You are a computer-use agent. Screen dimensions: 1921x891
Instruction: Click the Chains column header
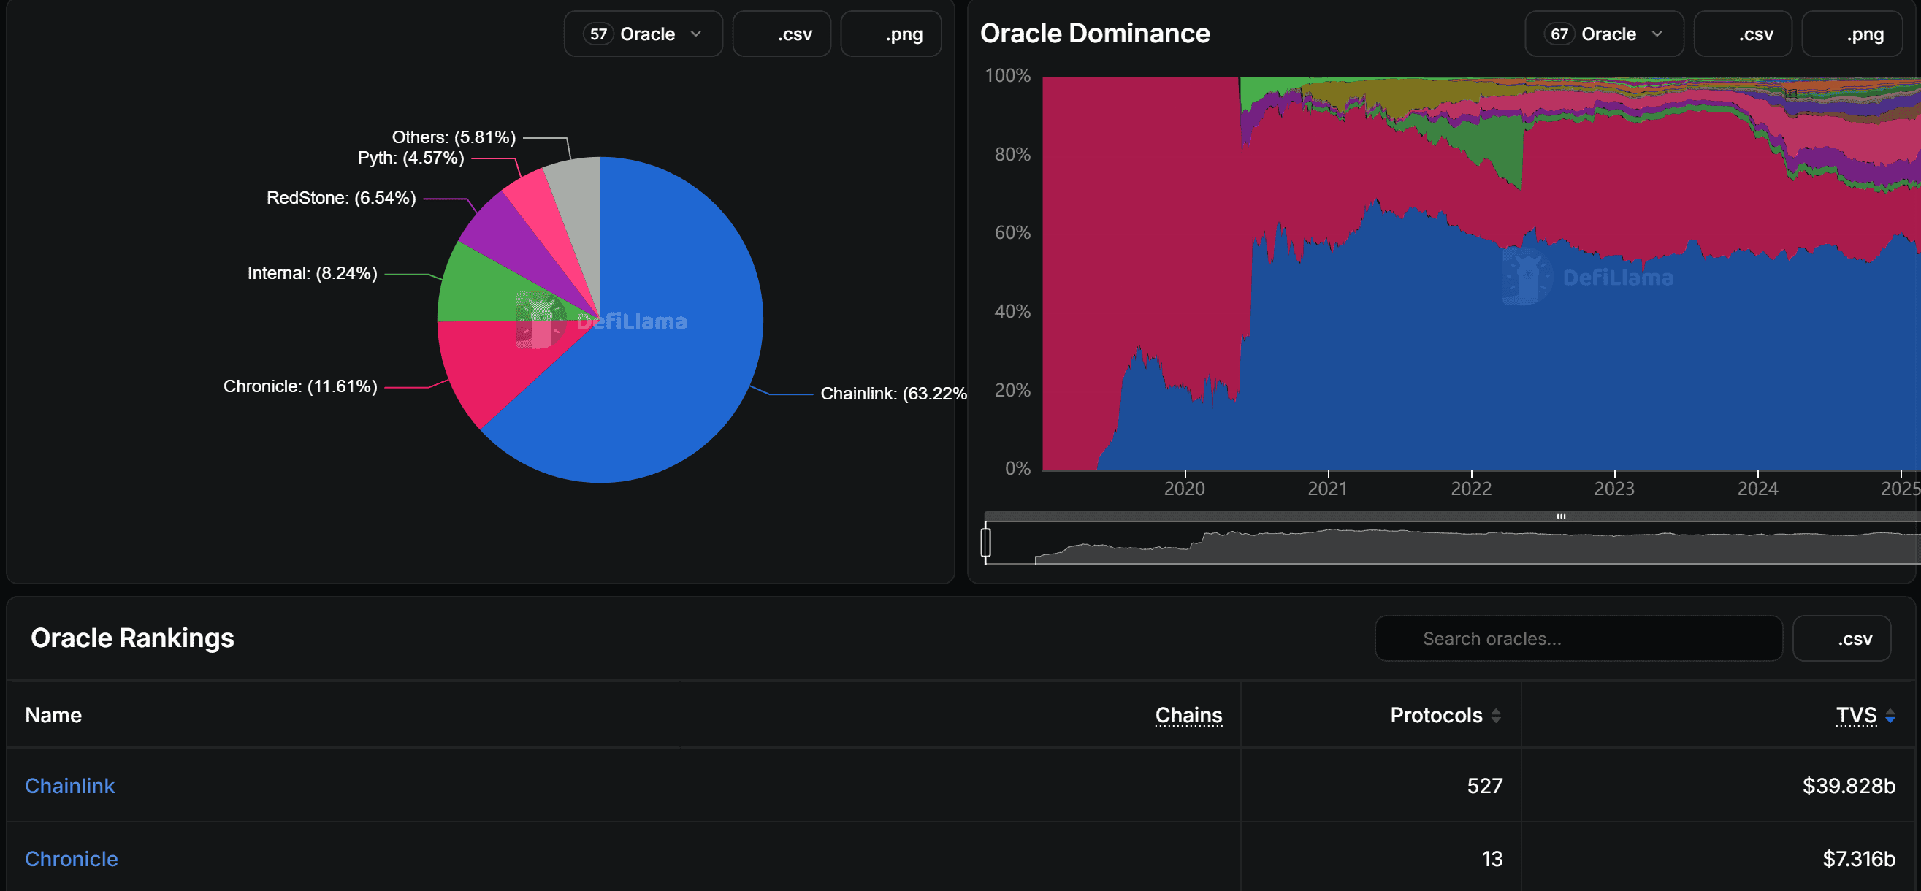(1188, 716)
